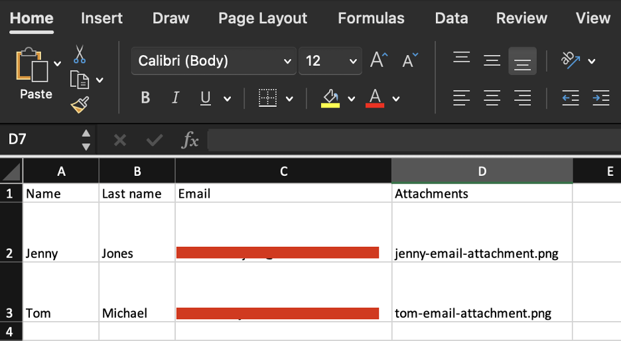The width and height of the screenshot is (621, 341).
Task: Select column E header
Action: point(597,171)
